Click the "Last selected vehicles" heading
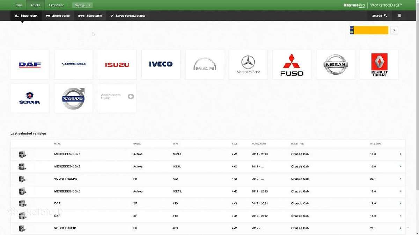 pos(28,134)
